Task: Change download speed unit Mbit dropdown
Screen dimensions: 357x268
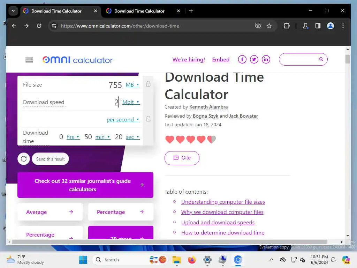Action: point(131,102)
